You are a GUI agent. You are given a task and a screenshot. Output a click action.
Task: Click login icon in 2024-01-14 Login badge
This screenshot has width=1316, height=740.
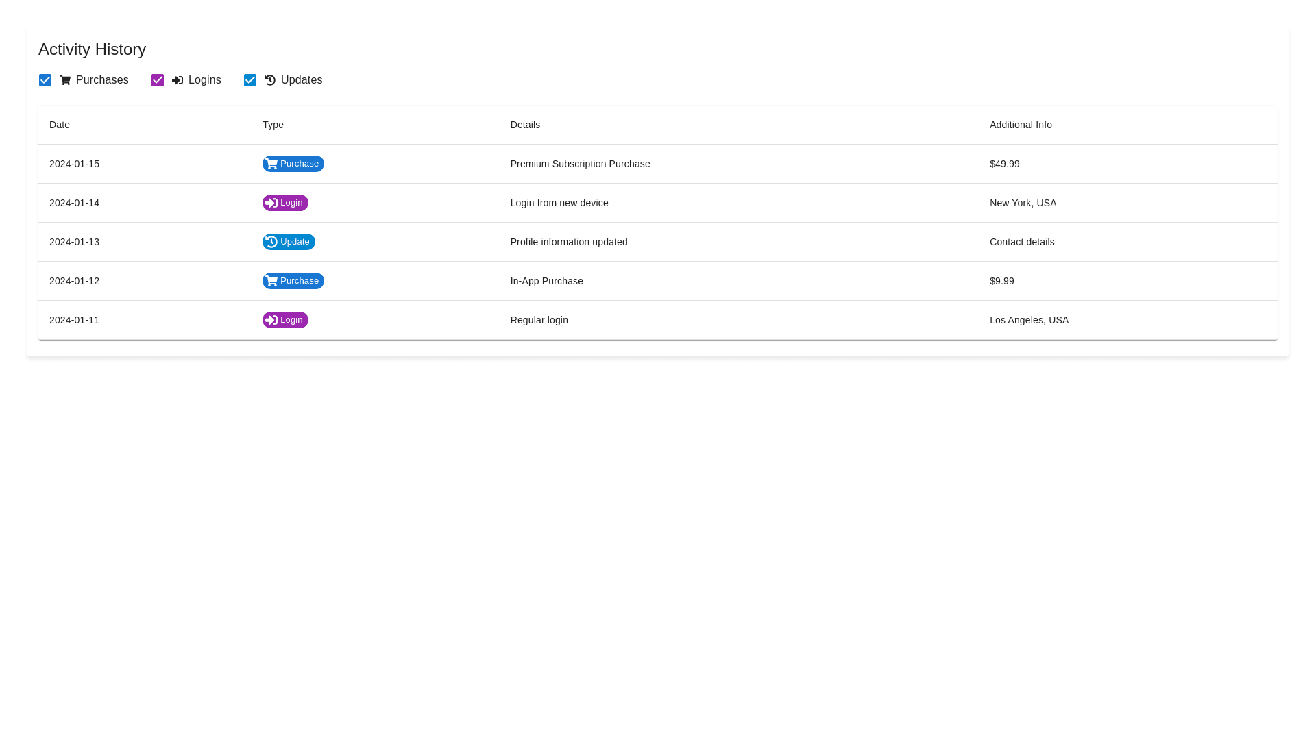coord(271,203)
